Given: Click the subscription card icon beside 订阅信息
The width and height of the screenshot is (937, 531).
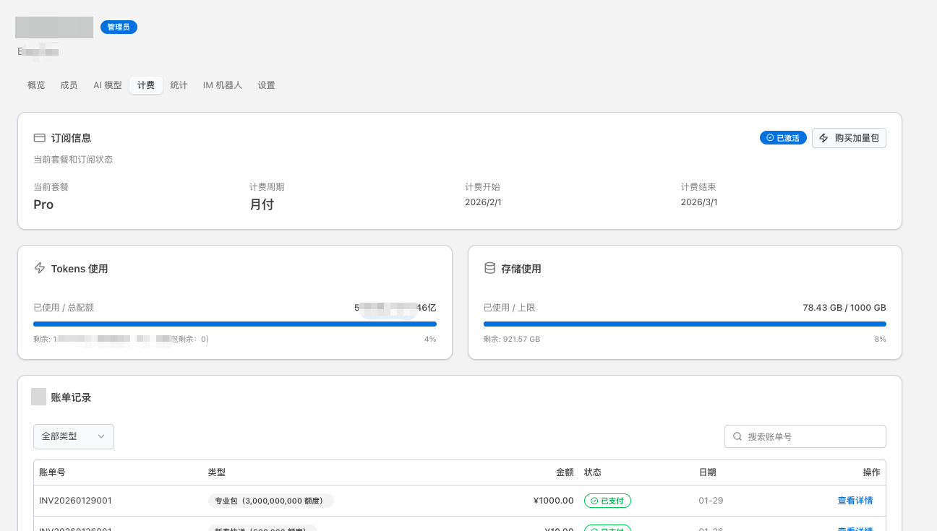Looking at the screenshot, I should point(39,137).
